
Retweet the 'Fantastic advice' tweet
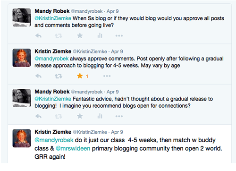[59, 117]
